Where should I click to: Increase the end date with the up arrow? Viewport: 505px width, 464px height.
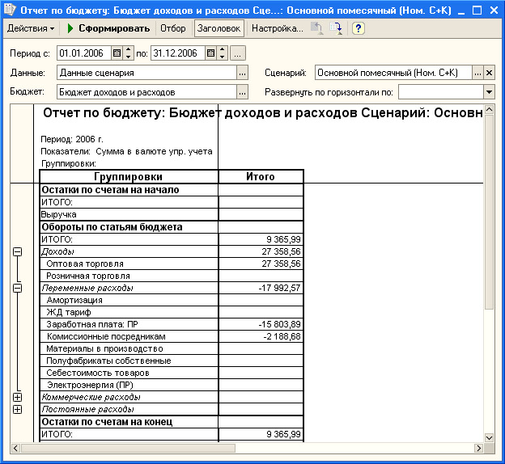[x=223, y=49]
